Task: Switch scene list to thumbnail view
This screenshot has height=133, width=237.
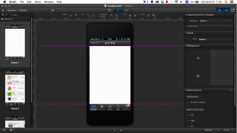Action: [x=3, y=15]
